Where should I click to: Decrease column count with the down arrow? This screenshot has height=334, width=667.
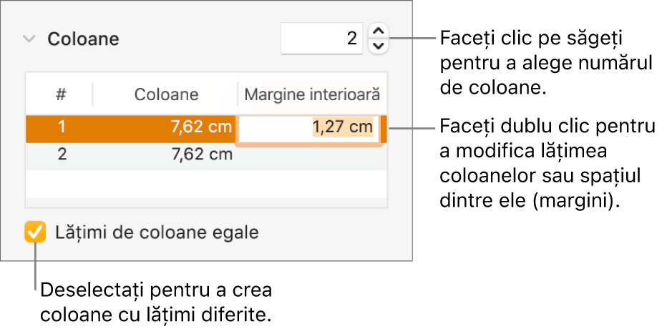(x=379, y=46)
